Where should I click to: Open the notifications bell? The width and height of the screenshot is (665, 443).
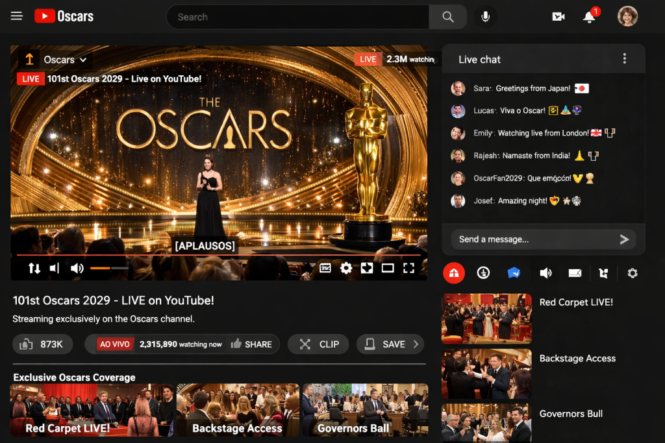tap(589, 17)
